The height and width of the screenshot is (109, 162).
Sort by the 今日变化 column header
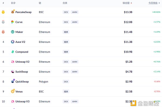point(154,3)
